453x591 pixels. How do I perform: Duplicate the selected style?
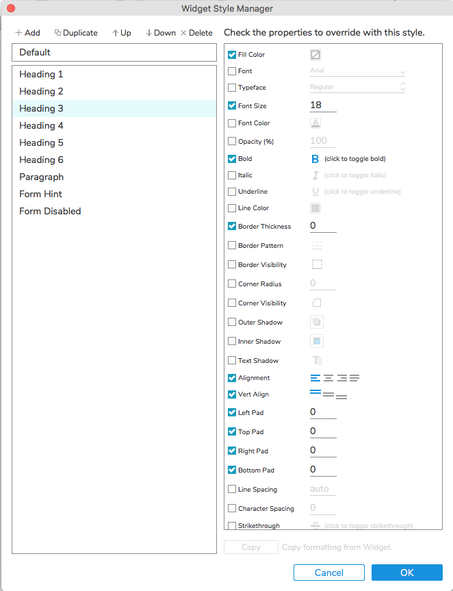[76, 33]
